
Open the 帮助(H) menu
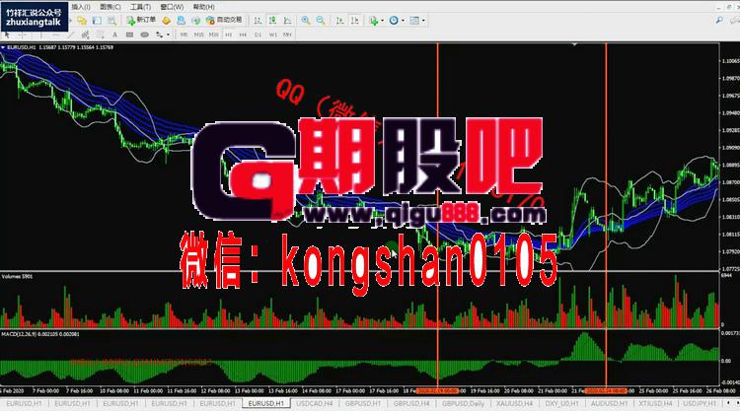(204, 7)
